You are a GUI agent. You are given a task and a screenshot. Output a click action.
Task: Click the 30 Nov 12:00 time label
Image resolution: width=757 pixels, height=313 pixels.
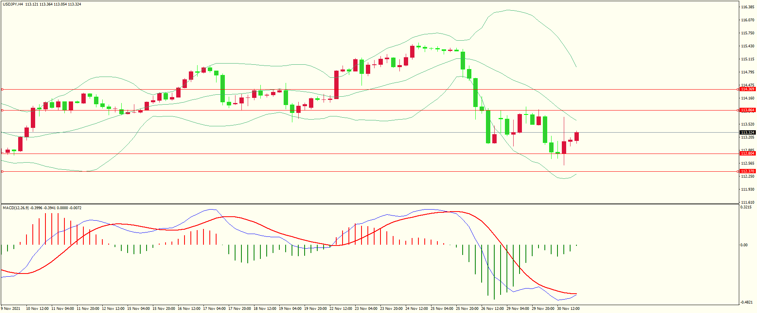569,309
